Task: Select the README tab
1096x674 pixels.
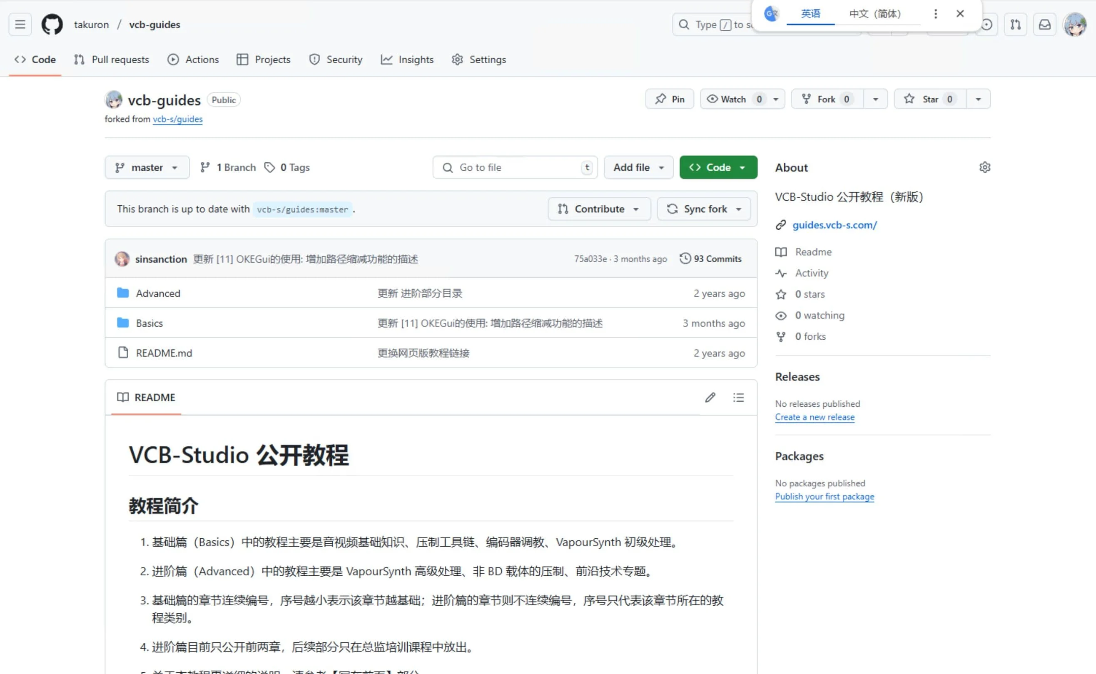Action: pyautogui.click(x=146, y=398)
